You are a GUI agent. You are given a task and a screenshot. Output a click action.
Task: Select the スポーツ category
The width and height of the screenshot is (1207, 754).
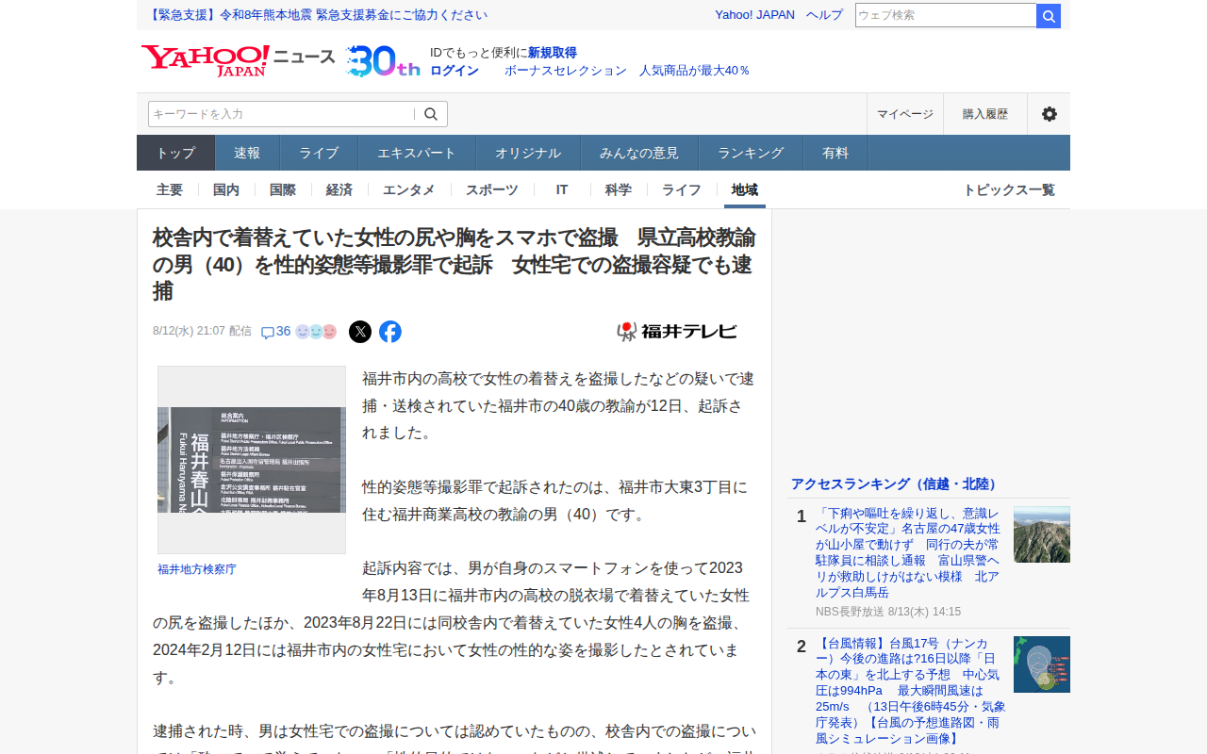(492, 189)
